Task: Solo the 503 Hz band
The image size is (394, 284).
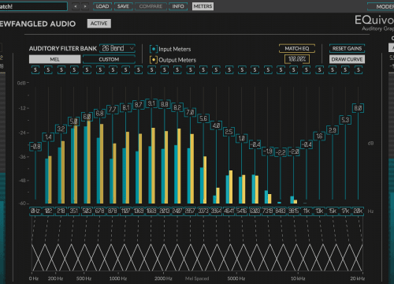Action: point(87,70)
